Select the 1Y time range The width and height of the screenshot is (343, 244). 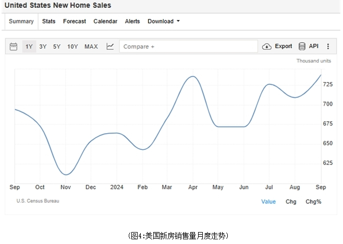[x=29, y=46]
